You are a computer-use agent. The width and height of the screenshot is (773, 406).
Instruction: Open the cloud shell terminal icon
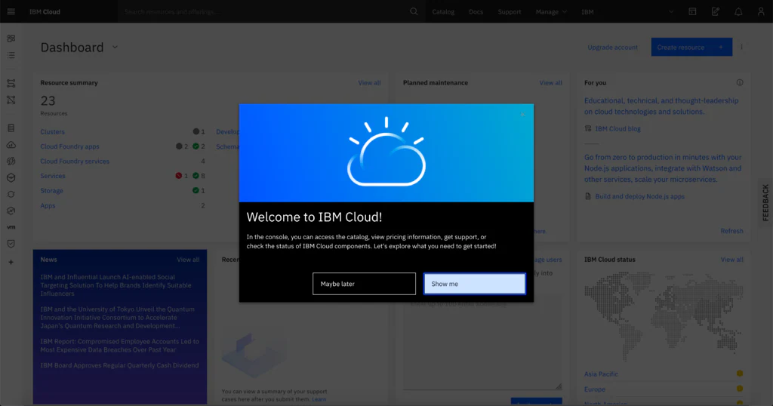coord(692,11)
